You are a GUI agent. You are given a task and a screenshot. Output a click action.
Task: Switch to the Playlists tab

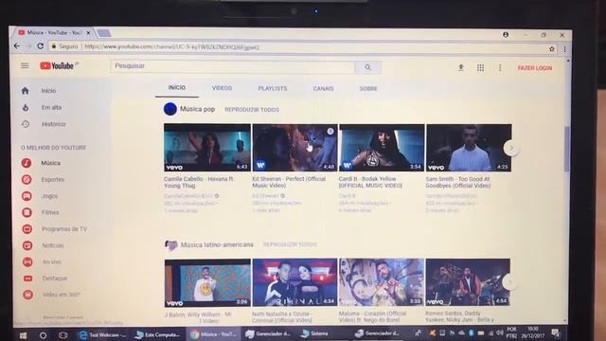[x=273, y=88]
